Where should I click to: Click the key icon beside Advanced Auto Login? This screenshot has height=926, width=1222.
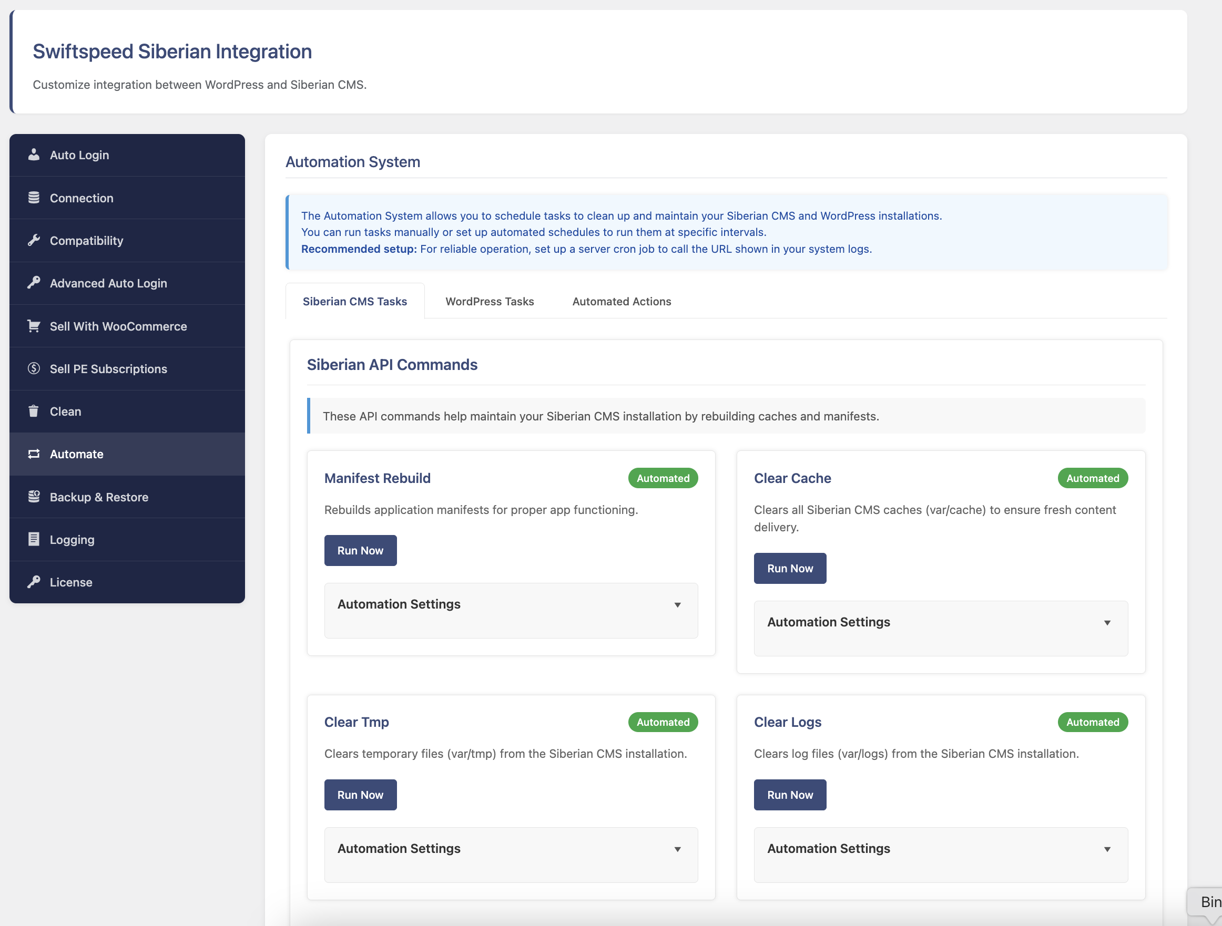tap(34, 283)
